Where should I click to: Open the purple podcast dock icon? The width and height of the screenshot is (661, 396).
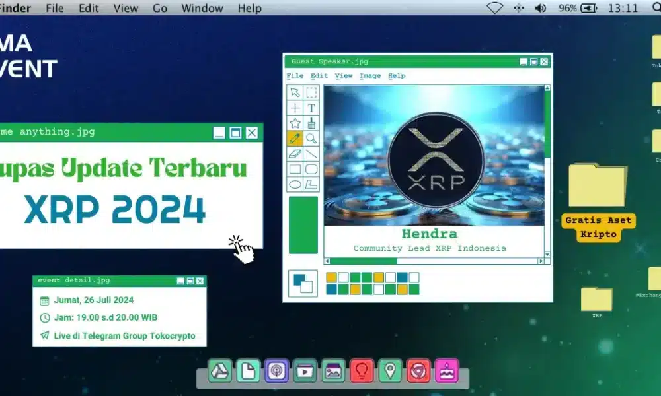276,371
